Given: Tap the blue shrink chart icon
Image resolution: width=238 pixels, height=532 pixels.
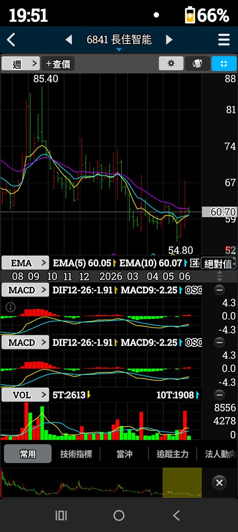Looking at the screenshot, I should click(x=224, y=63).
